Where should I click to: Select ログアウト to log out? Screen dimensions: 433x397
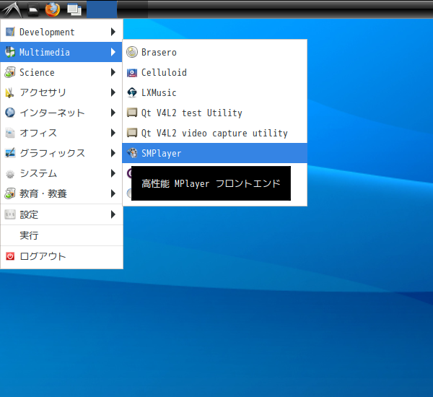coord(61,256)
